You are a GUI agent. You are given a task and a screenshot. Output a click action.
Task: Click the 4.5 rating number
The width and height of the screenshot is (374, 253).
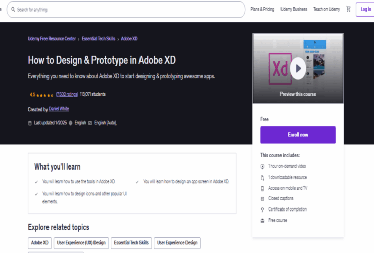(x=32, y=95)
